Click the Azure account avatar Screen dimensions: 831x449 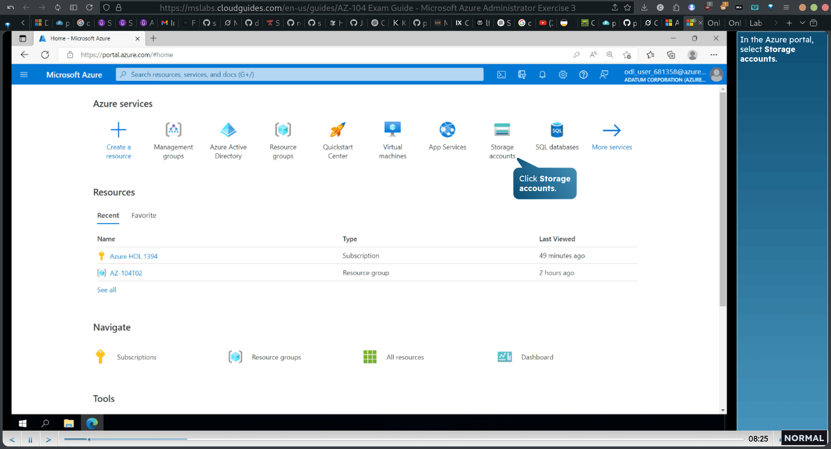click(716, 75)
